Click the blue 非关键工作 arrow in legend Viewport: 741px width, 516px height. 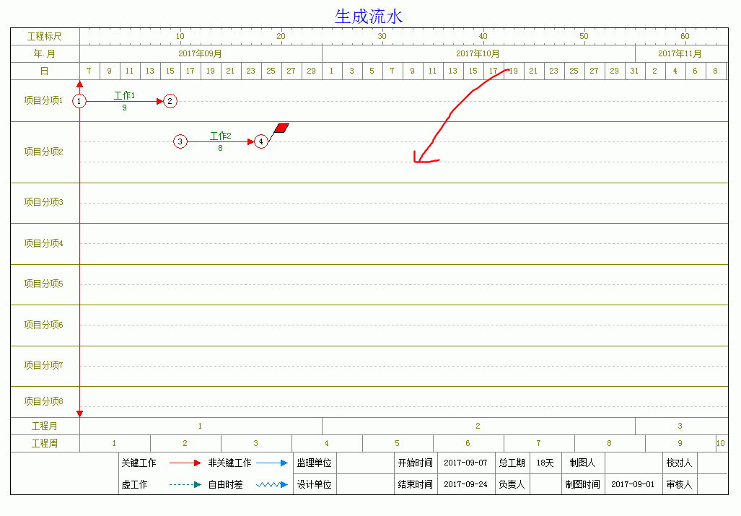272,463
